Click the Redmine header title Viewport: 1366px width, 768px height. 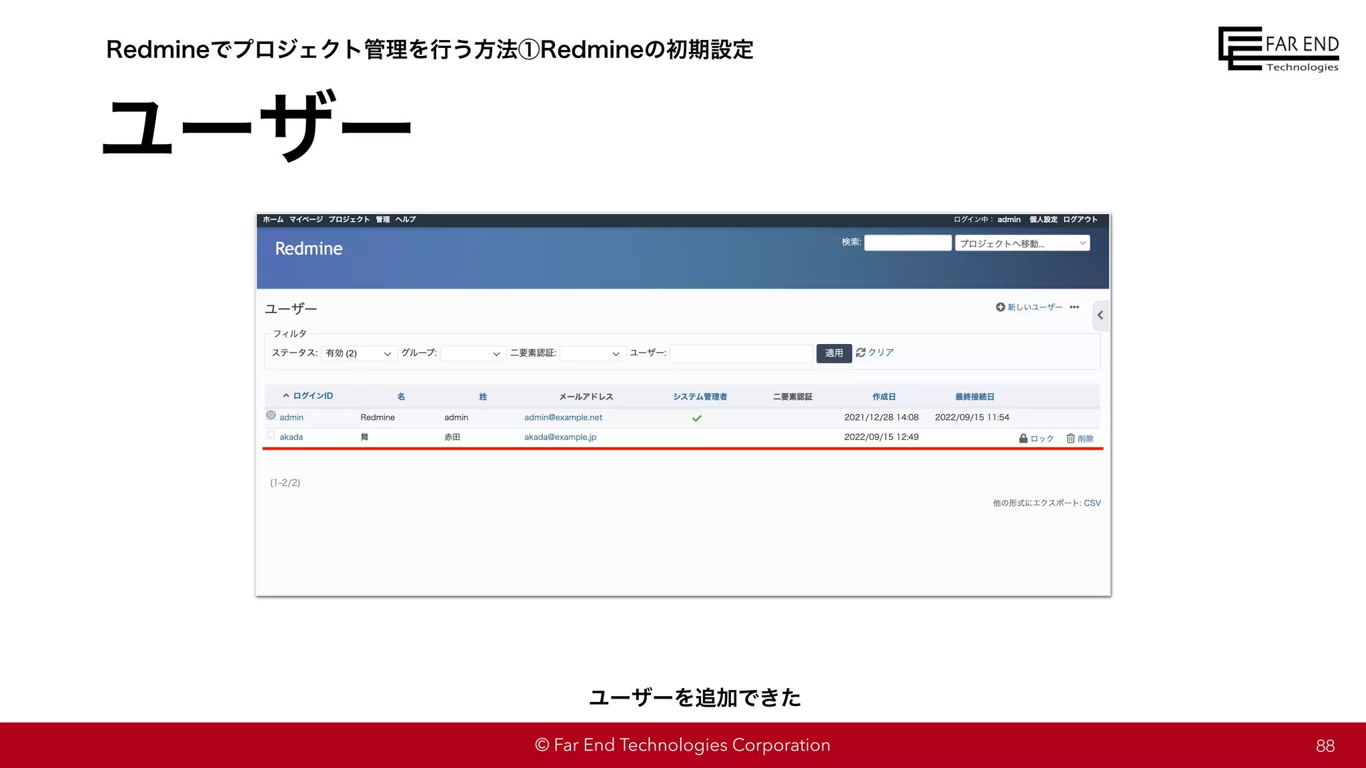(309, 249)
